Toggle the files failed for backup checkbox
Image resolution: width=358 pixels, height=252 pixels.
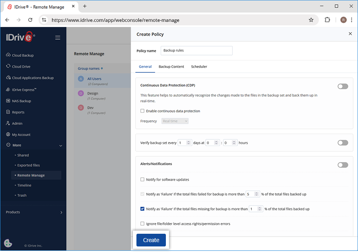pyautogui.click(x=142, y=194)
